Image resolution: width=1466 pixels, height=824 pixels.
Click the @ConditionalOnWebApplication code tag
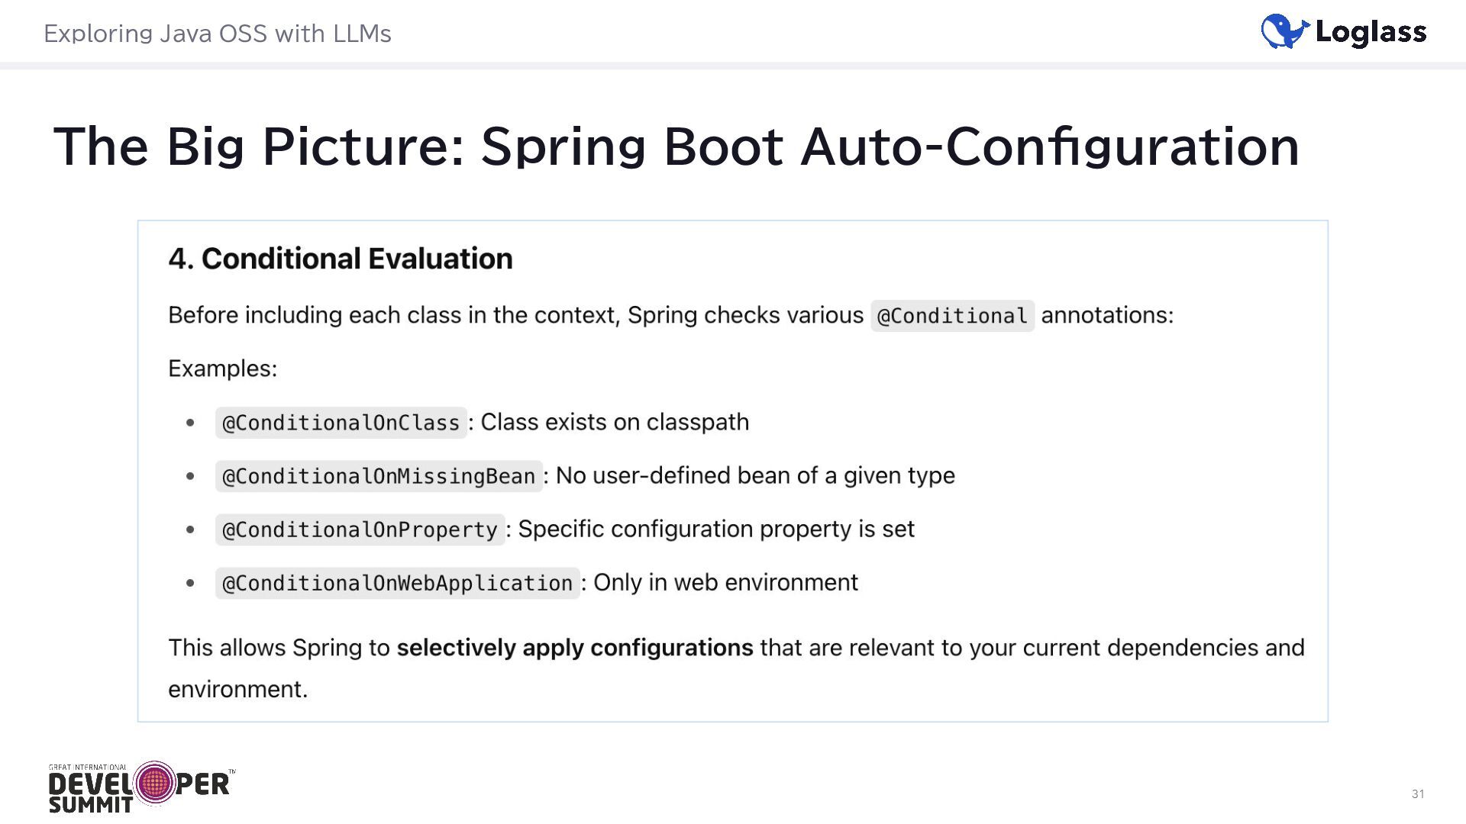397,583
